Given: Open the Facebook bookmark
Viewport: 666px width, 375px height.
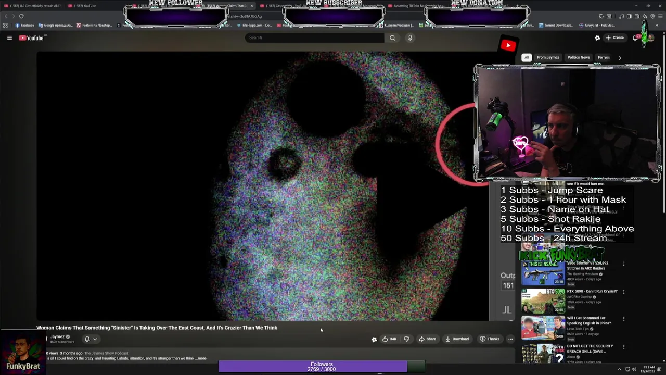Looking at the screenshot, I should coord(25,25).
